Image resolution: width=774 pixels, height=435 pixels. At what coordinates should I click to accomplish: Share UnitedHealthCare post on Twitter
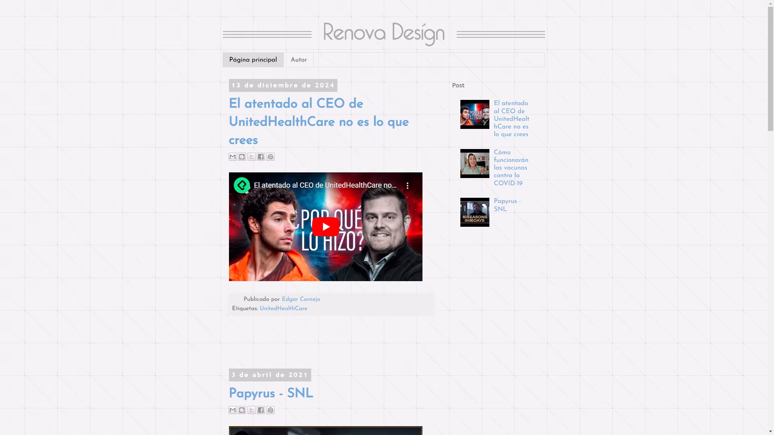[252, 157]
